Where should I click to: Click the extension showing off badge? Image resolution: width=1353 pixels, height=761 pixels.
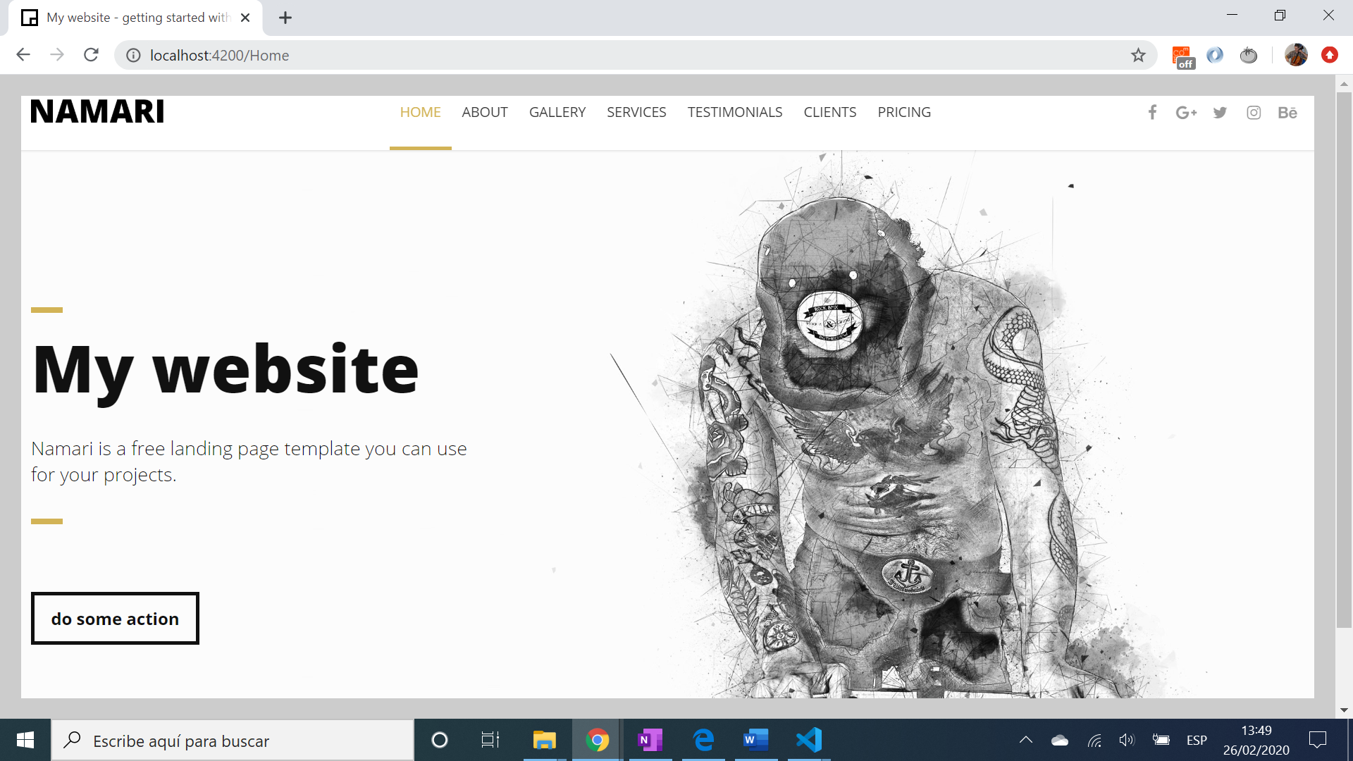pos(1182,56)
